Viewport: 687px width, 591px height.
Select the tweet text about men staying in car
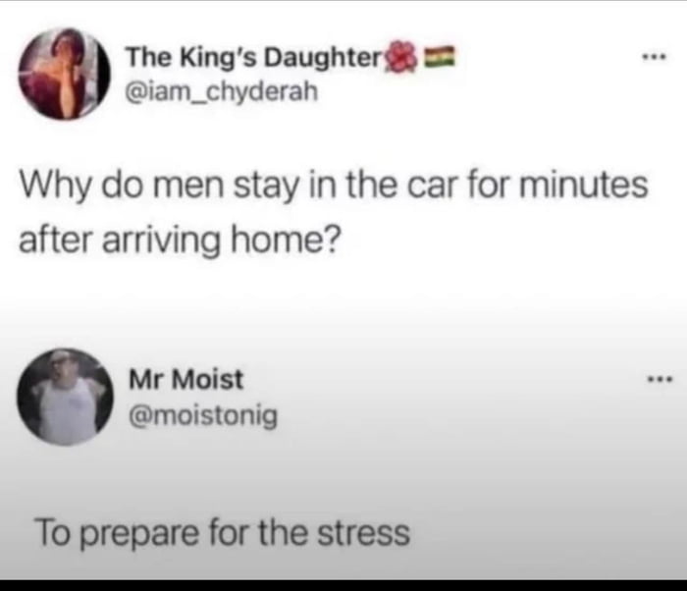pos(333,213)
